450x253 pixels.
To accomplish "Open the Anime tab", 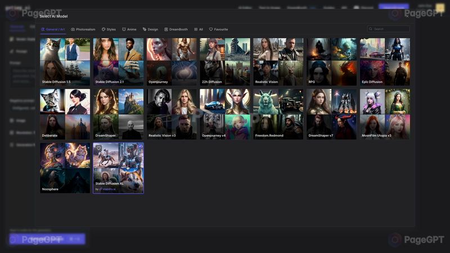I will tap(129, 29).
